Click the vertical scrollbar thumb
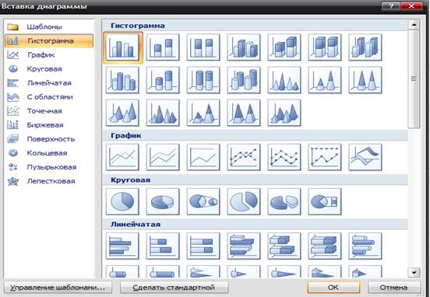The width and height of the screenshot is (430, 297). coord(414,79)
